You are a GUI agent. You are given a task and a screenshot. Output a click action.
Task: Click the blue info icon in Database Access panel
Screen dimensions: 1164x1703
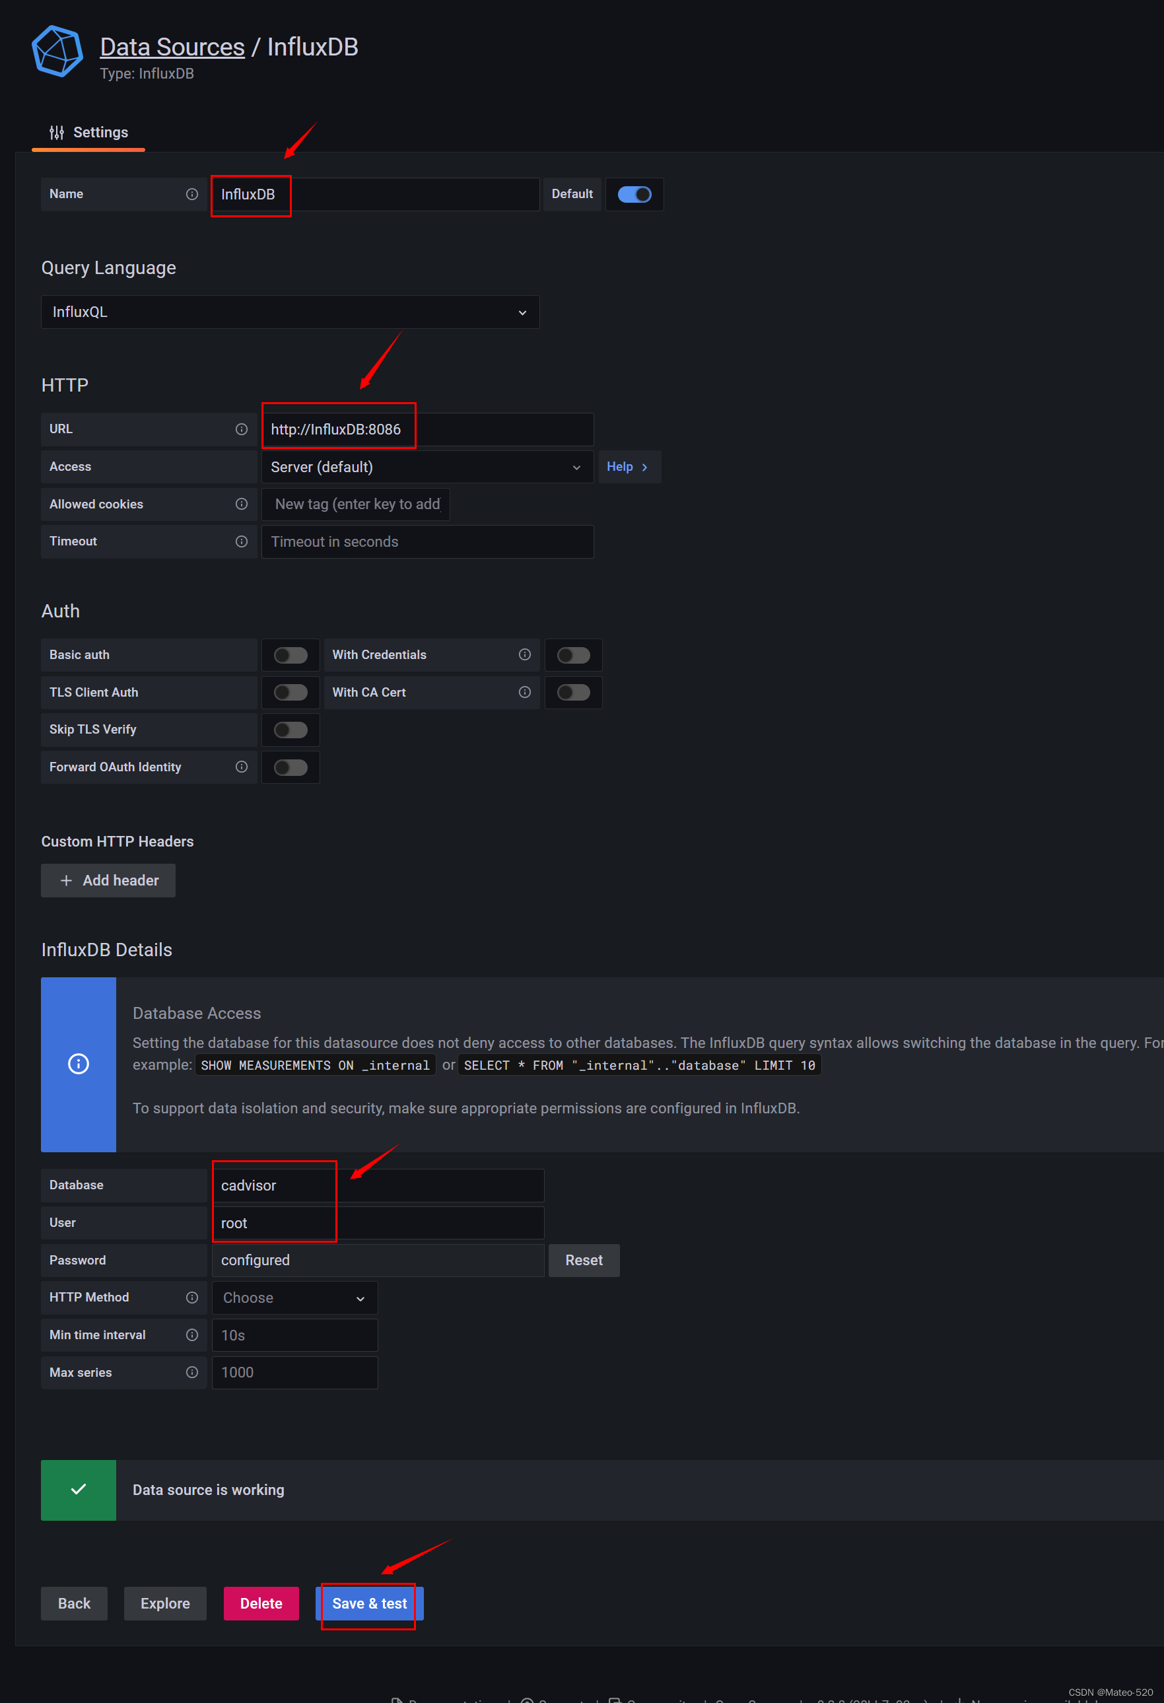point(79,1063)
